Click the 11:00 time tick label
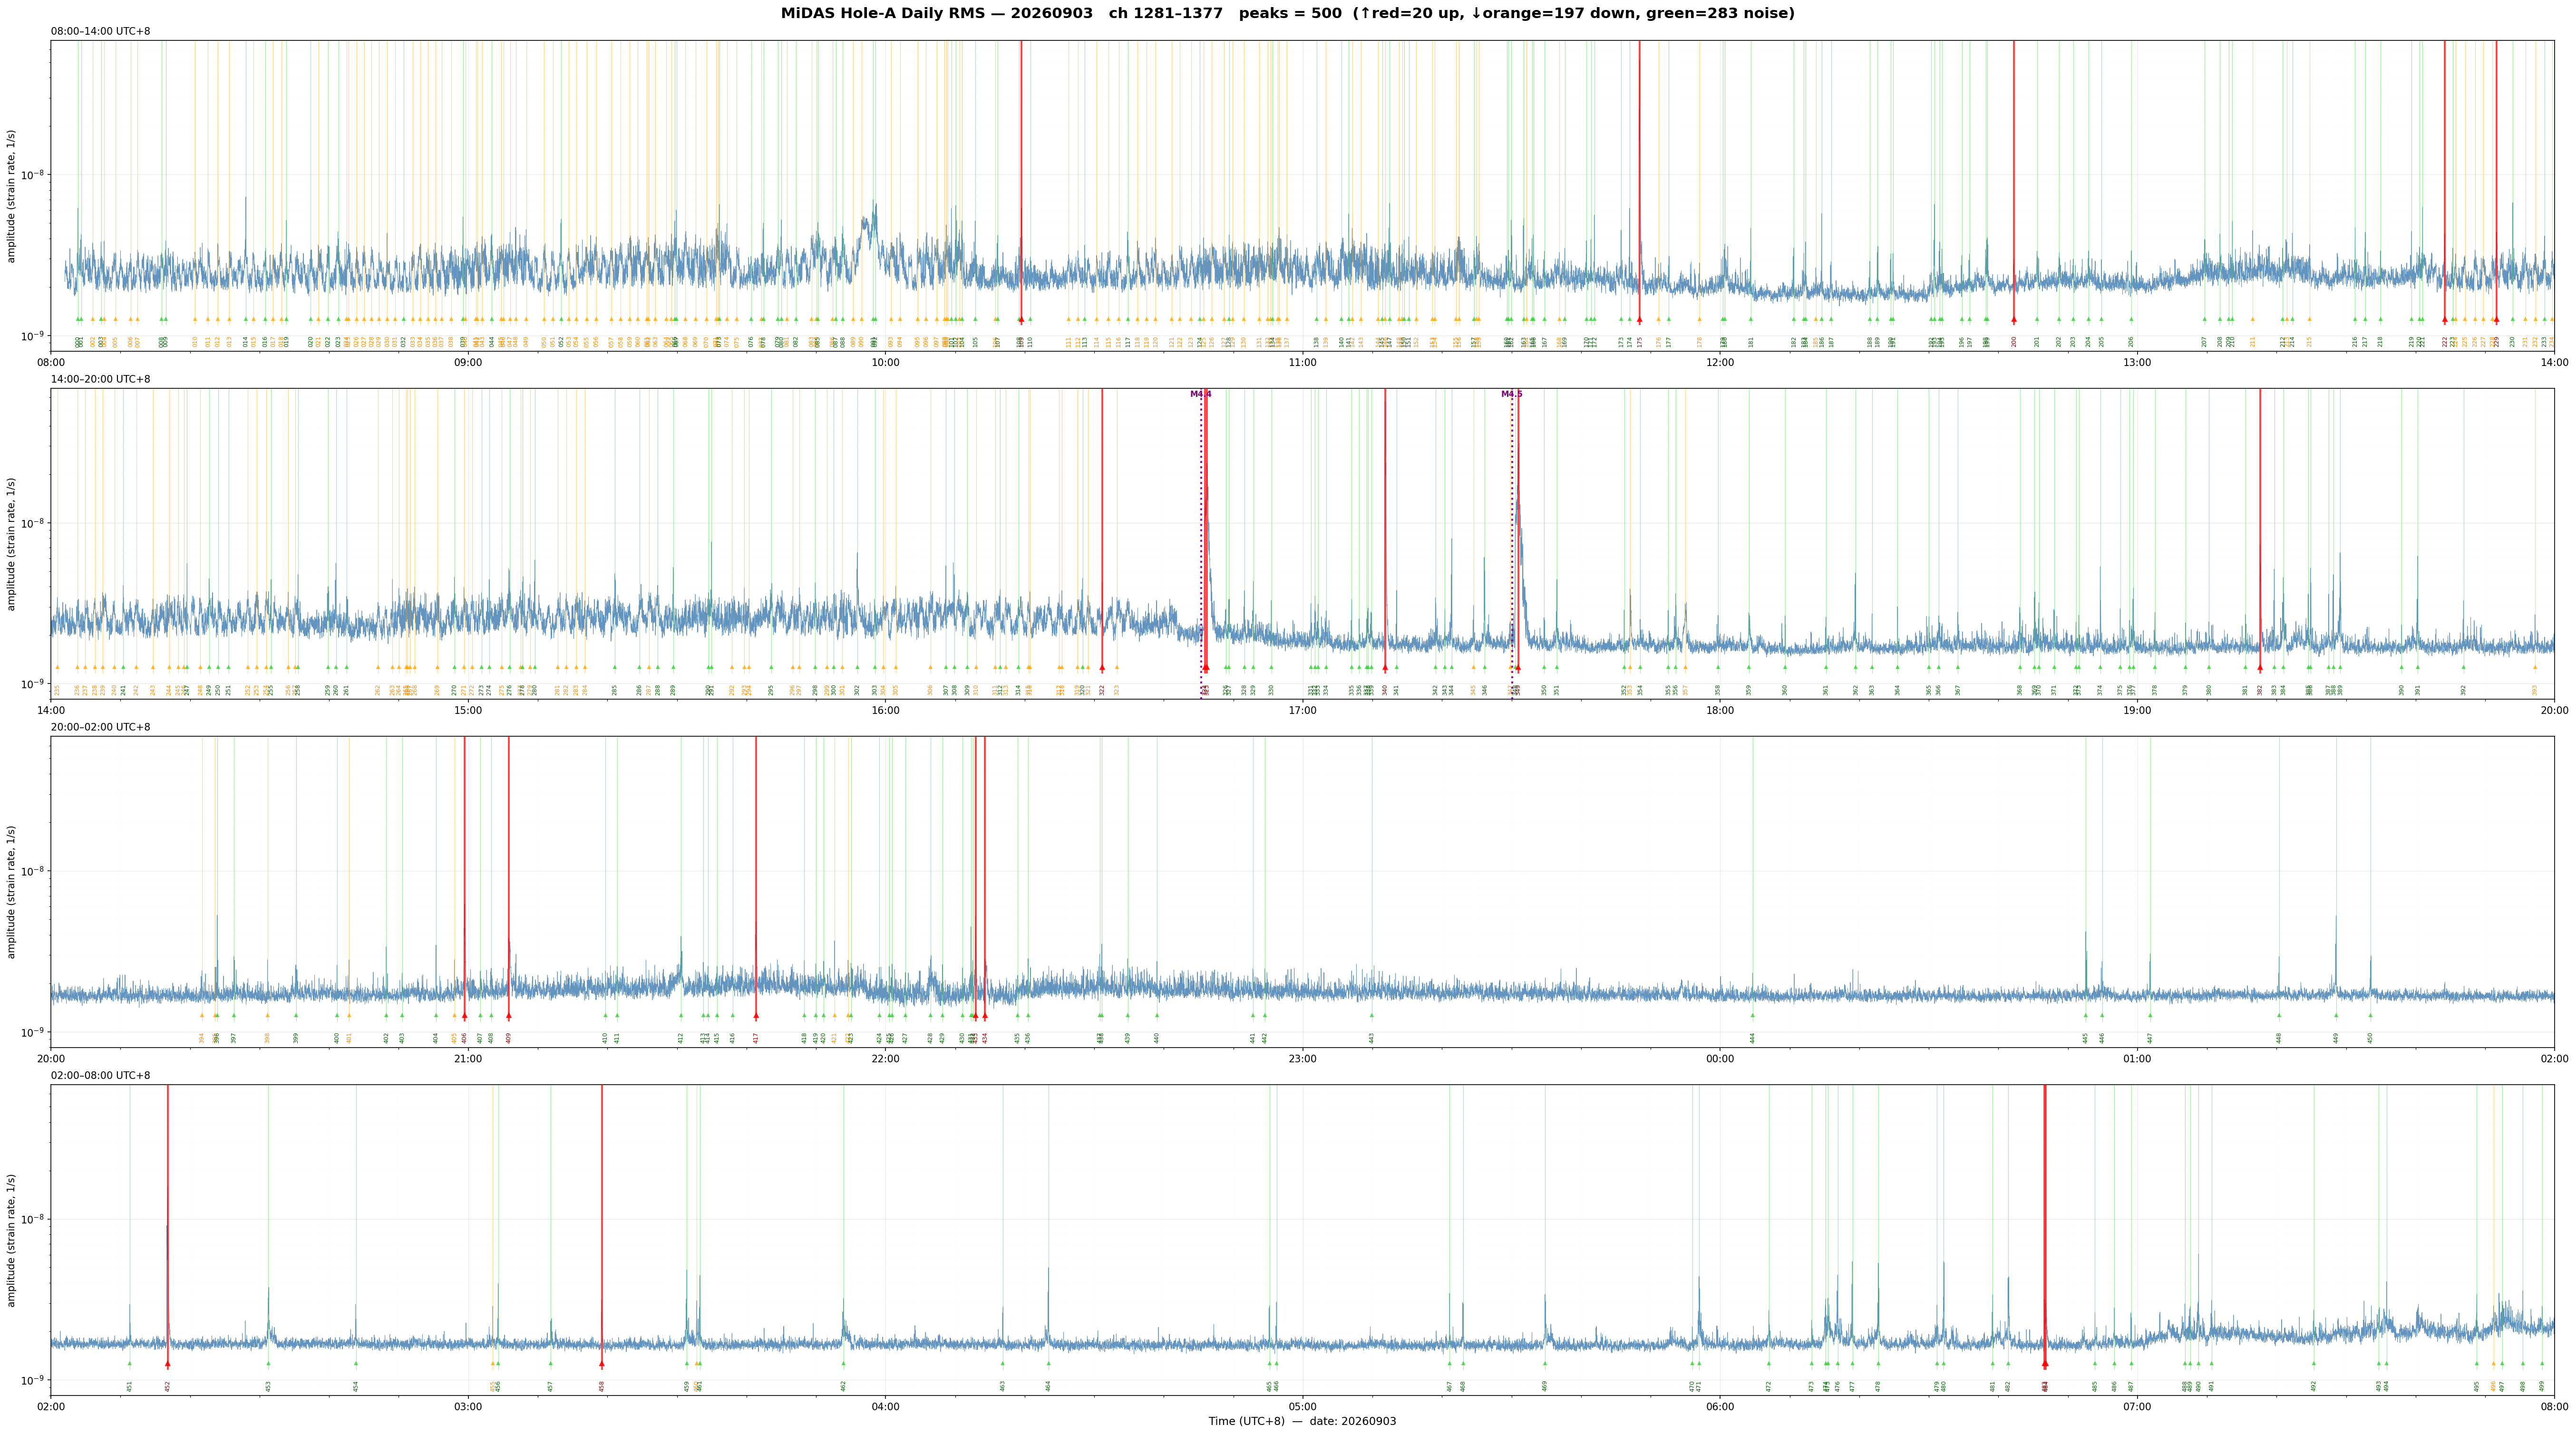The image size is (2576, 1434). [1302, 362]
